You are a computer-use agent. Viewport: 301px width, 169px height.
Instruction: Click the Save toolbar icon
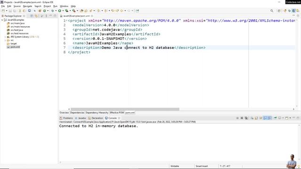coord(10,11)
